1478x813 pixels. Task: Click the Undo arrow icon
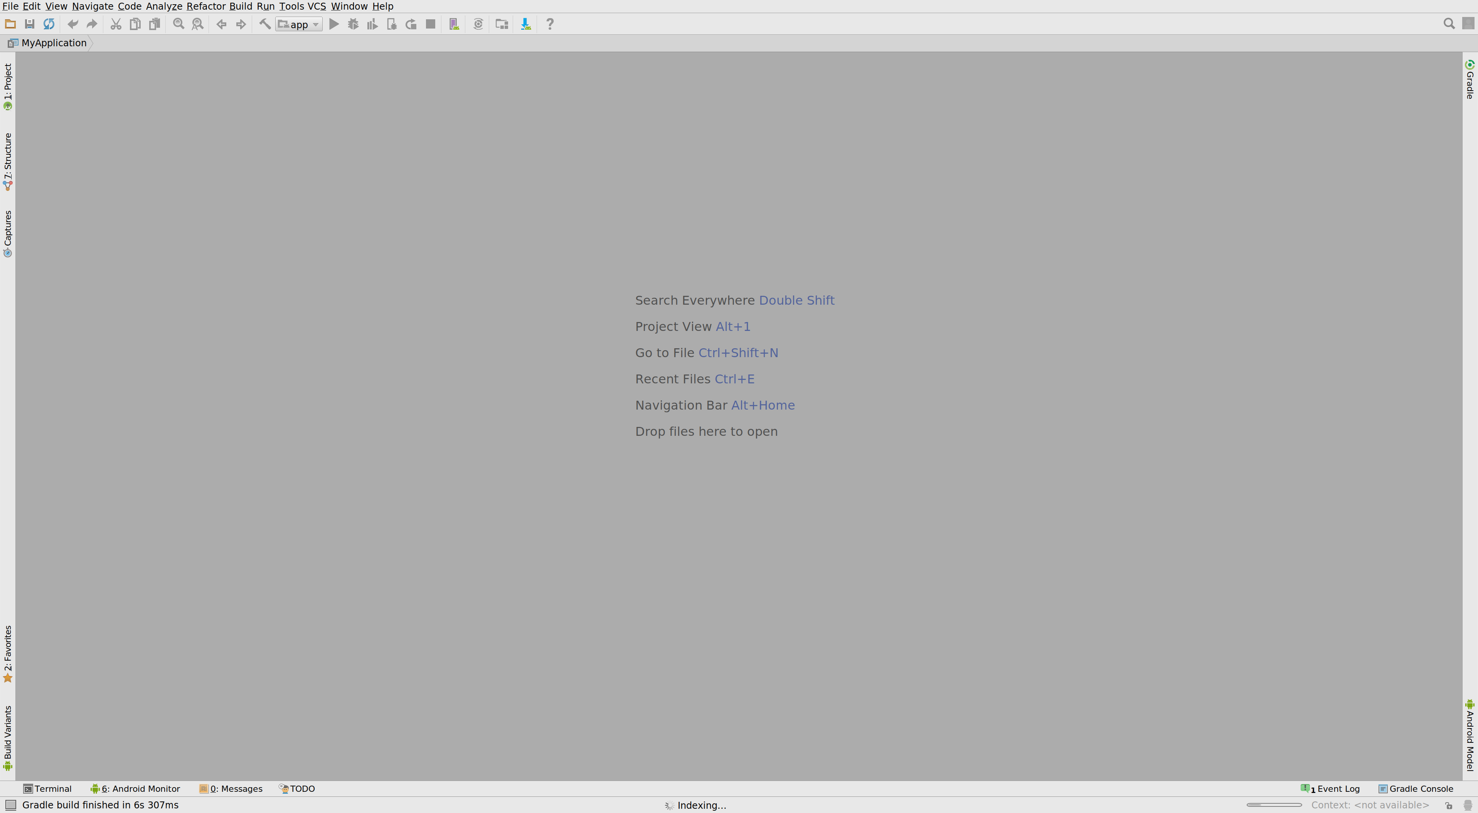(x=72, y=24)
